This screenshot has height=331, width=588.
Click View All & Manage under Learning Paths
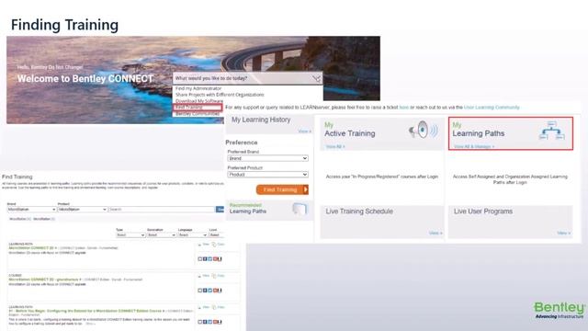point(474,147)
